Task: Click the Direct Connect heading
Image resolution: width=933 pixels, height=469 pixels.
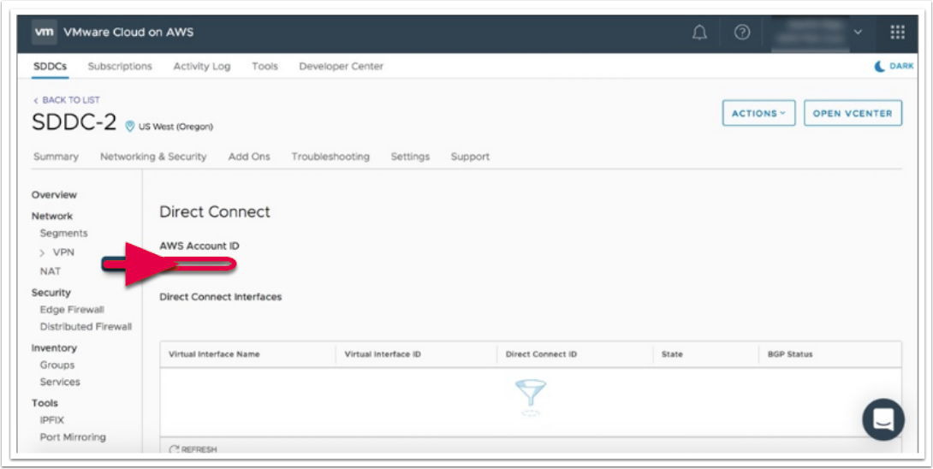Action: pyautogui.click(x=215, y=211)
